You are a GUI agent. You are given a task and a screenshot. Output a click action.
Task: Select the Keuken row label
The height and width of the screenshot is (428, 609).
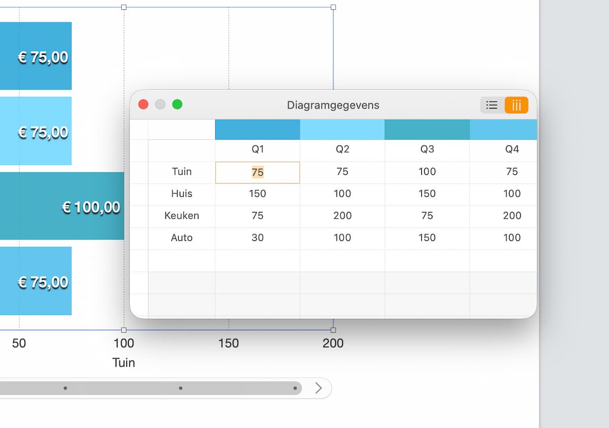coord(182,216)
